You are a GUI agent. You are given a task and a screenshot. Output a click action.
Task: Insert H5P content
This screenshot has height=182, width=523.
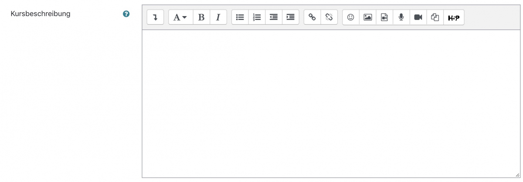454,17
